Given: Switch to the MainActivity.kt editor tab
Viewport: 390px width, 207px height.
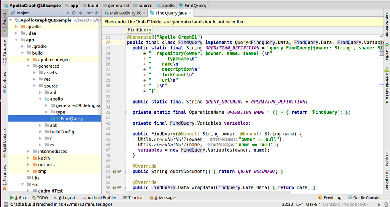Looking at the screenshot, I should [x=125, y=13].
